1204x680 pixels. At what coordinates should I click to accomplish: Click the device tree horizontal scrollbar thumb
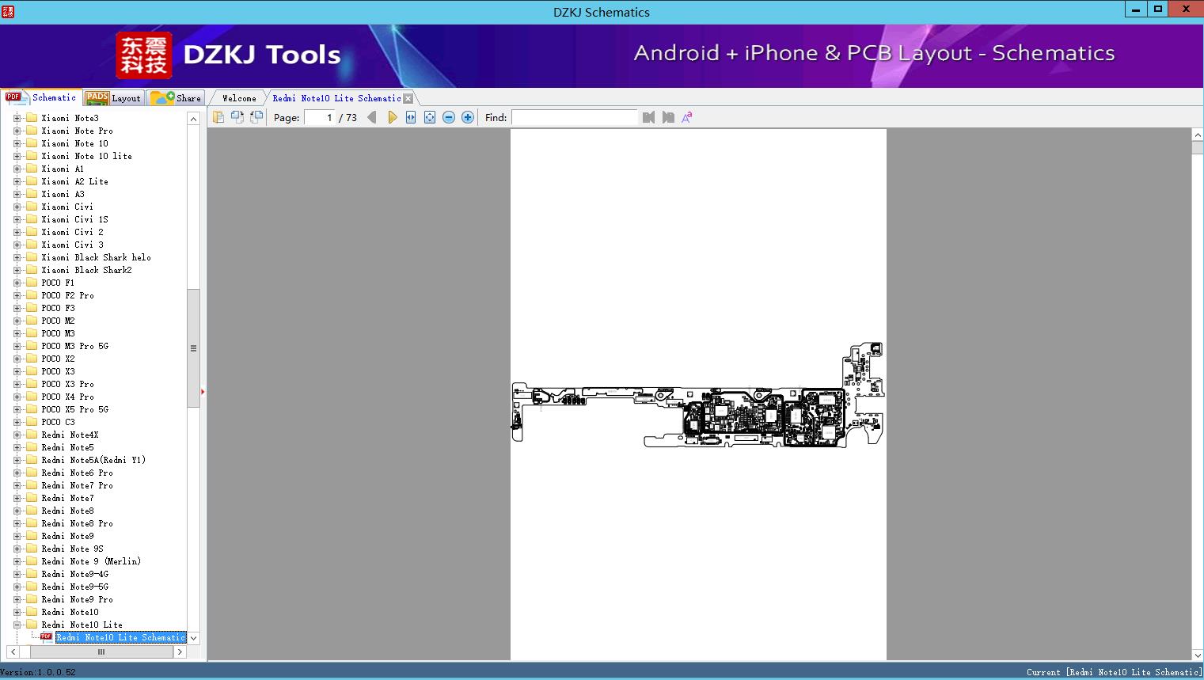click(x=101, y=652)
